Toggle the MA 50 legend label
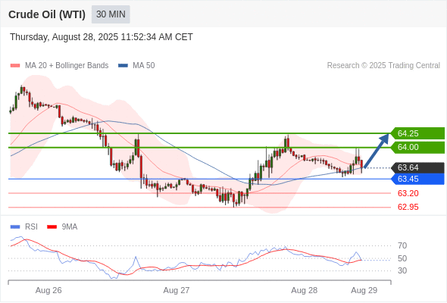Image resolution: width=447 pixels, height=303 pixels. 144,66
